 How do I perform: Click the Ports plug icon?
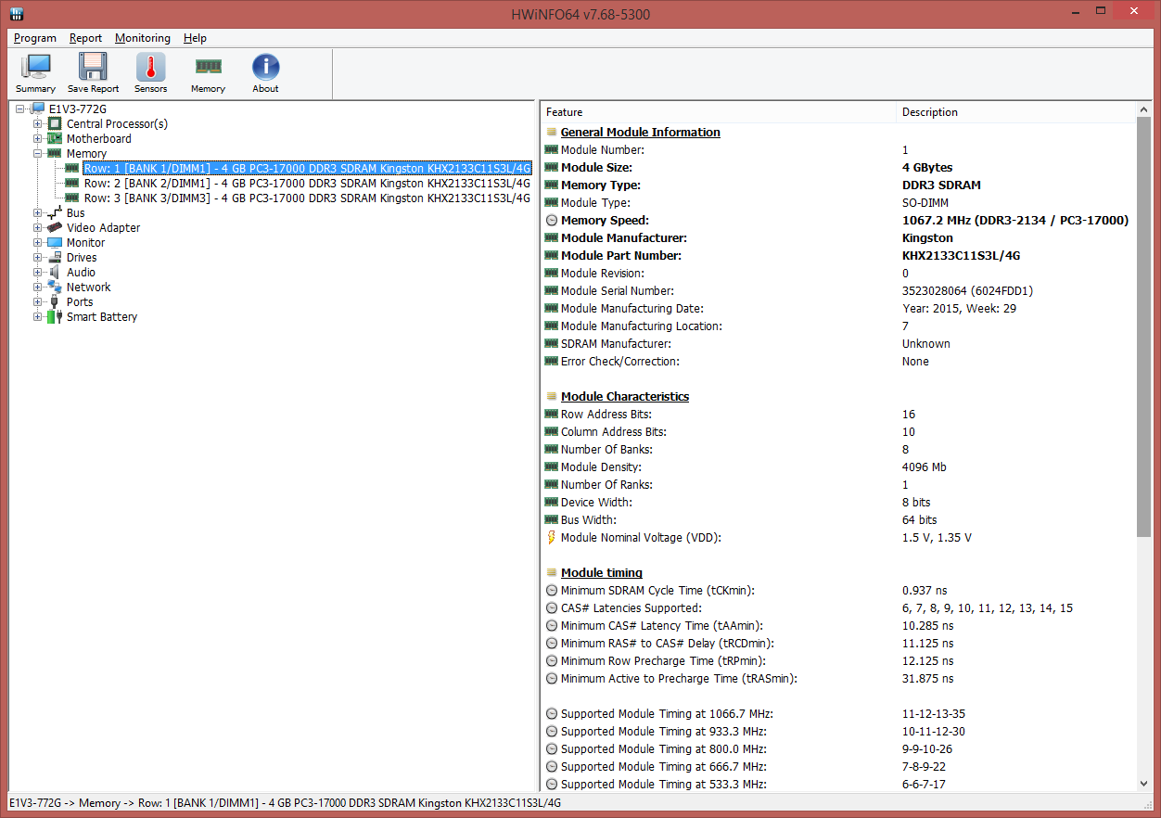coord(56,301)
